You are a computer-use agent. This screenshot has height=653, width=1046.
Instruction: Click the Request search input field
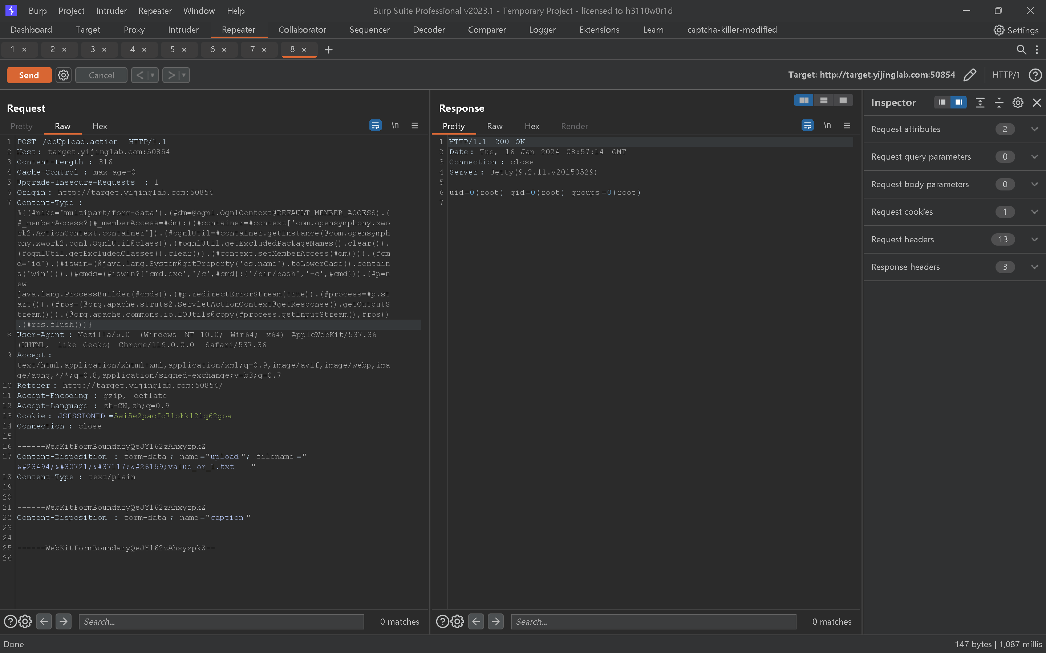pos(221,621)
